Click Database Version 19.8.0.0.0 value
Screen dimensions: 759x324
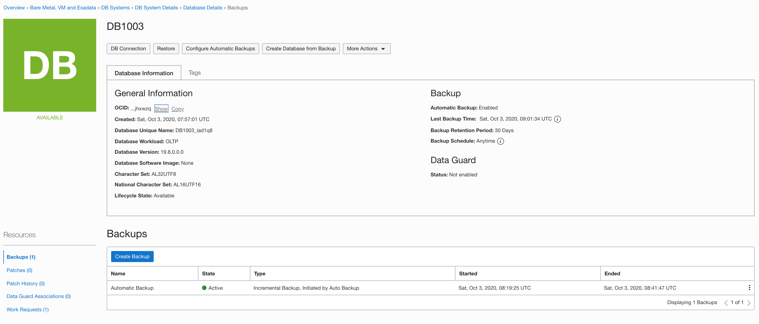click(x=172, y=152)
